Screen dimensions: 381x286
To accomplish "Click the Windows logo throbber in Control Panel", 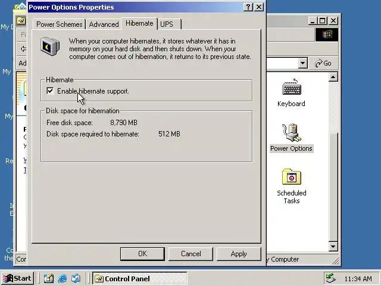I will (x=327, y=35).
